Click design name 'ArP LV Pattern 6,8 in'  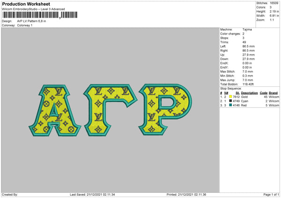click(x=31, y=21)
